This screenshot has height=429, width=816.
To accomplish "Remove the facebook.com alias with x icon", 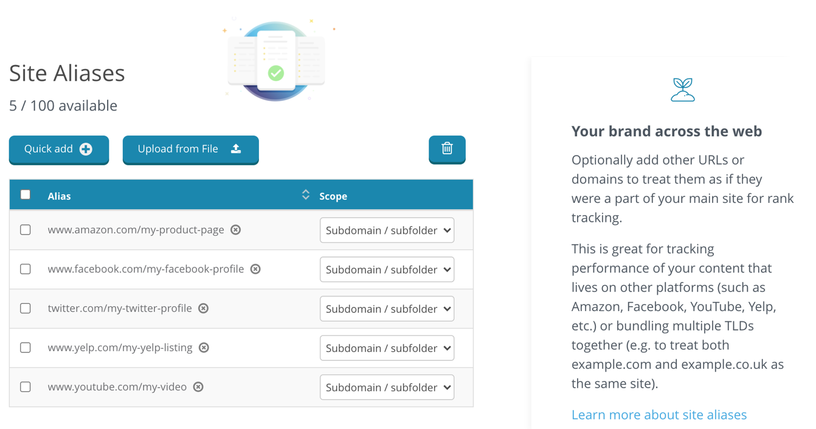I will coord(256,269).
